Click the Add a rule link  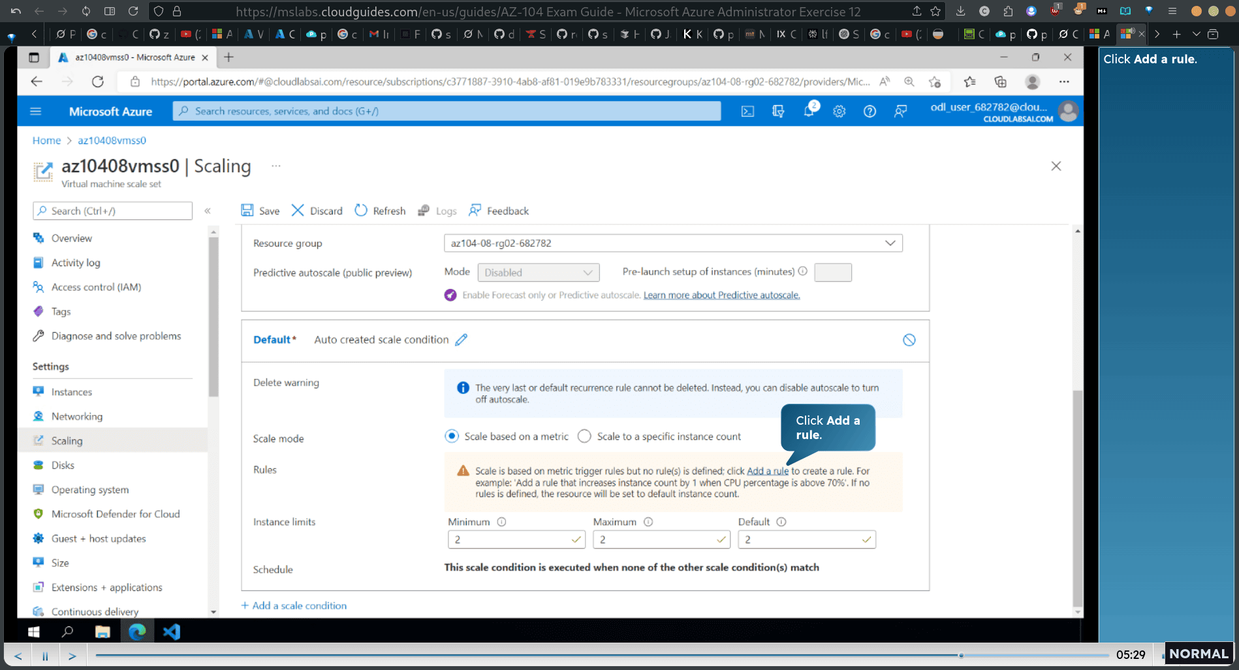(768, 471)
